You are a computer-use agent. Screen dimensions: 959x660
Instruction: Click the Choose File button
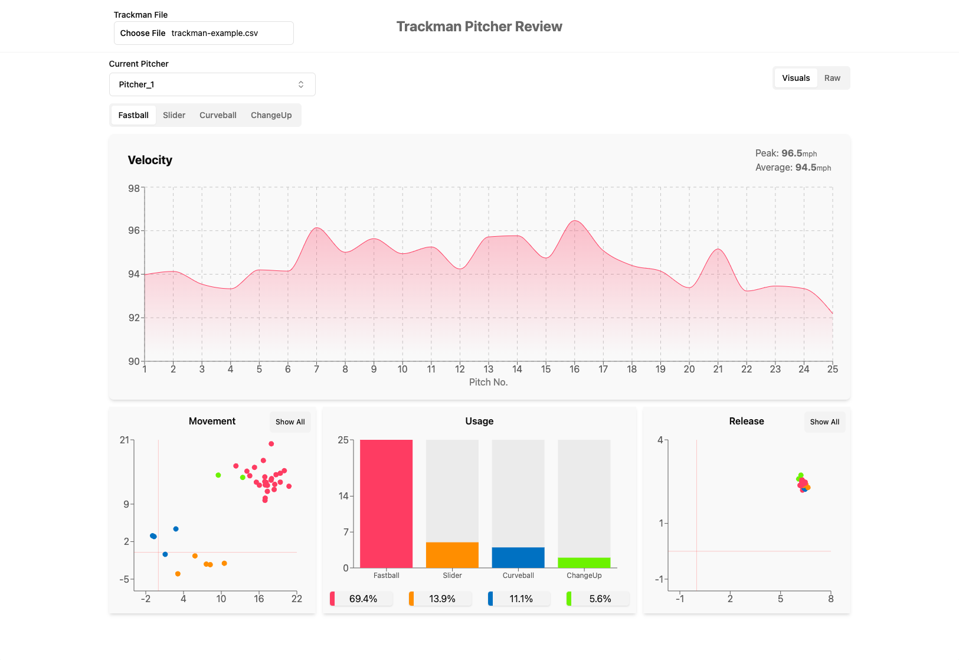point(143,33)
